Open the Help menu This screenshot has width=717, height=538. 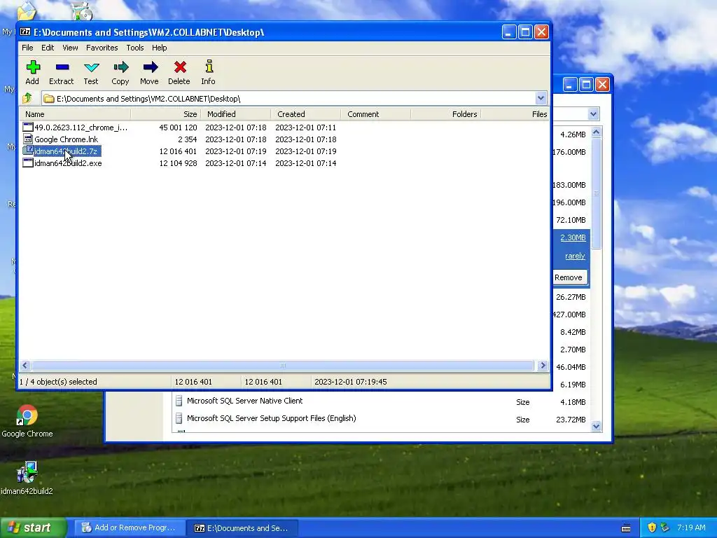coord(159,48)
